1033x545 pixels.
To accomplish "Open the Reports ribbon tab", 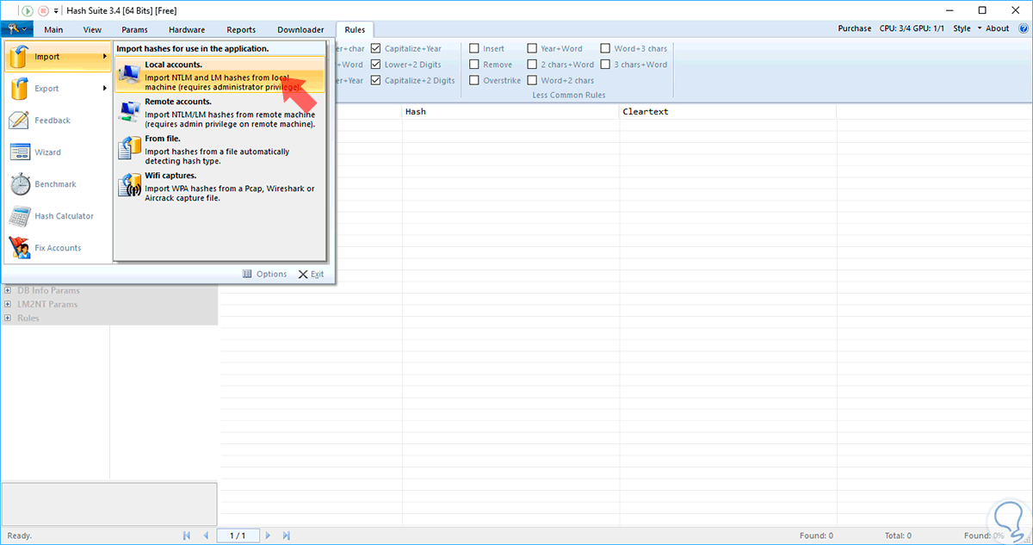I will 241,29.
